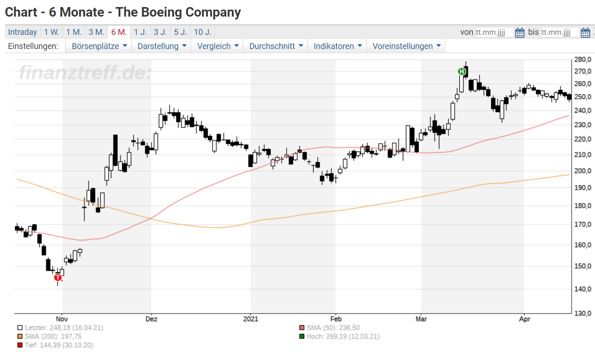This screenshot has width=595, height=356.
Task: Click the white Letzter legend swatch
Action: [x=20, y=328]
